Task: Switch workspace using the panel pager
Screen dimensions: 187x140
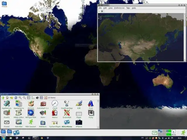Action: point(162,133)
